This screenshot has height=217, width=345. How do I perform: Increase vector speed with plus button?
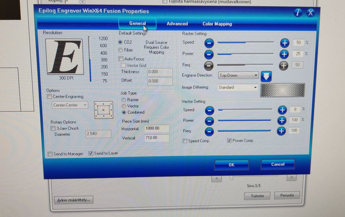[x=282, y=110]
